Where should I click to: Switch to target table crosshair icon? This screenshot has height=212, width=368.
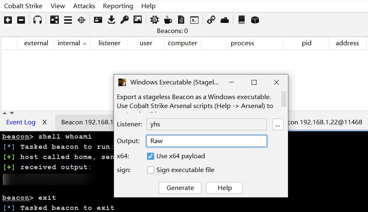pyautogui.click(x=81, y=20)
